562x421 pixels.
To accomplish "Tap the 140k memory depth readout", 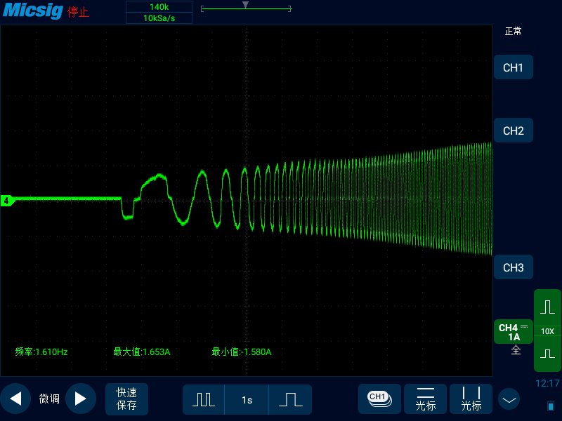I will (159, 7).
